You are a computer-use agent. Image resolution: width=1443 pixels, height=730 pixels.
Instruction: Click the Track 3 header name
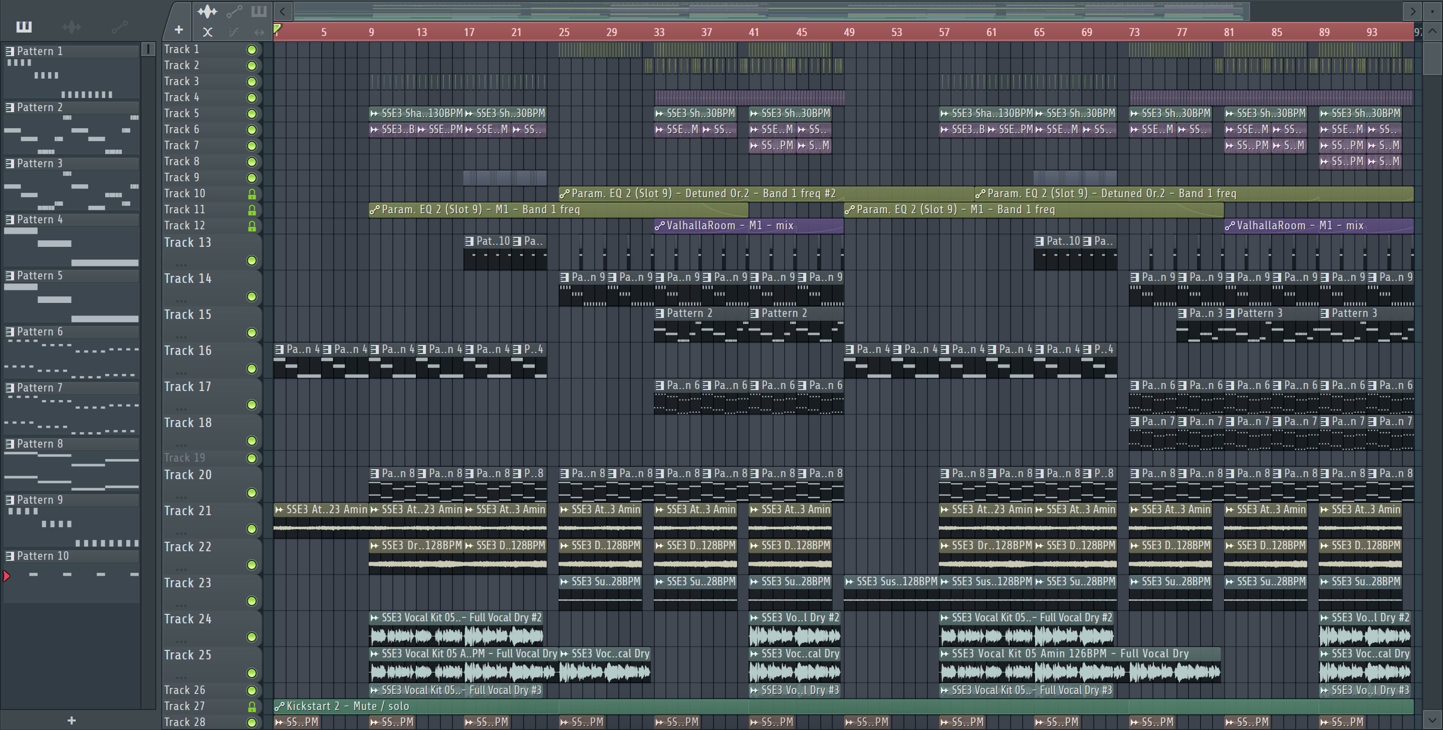click(181, 82)
